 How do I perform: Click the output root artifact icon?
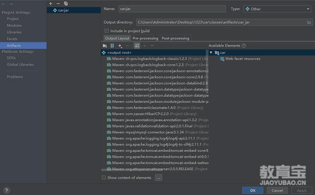tap(104, 53)
